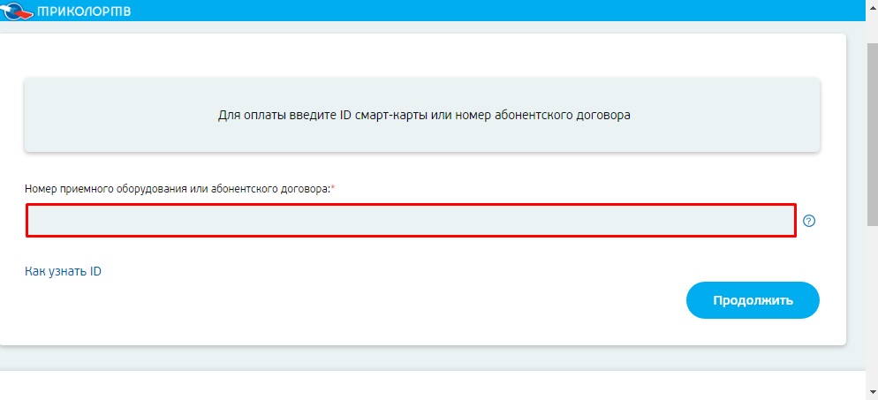Open the "Как узнать ID" link
Image resolution: width=878 pixels, height=400 pixels.
[63, 271]
